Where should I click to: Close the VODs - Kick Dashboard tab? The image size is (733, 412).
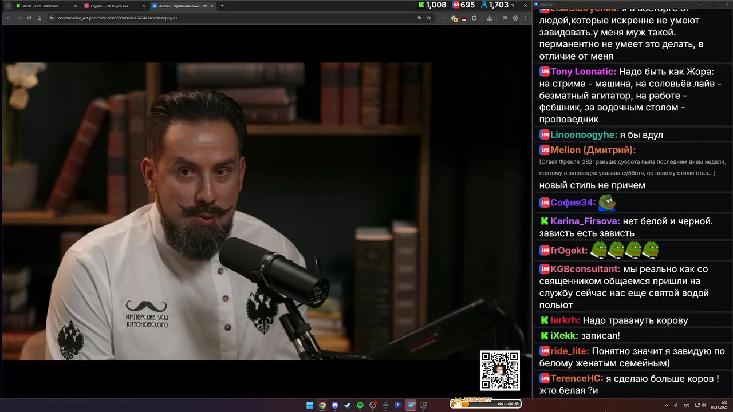click(x=75, y=6)
